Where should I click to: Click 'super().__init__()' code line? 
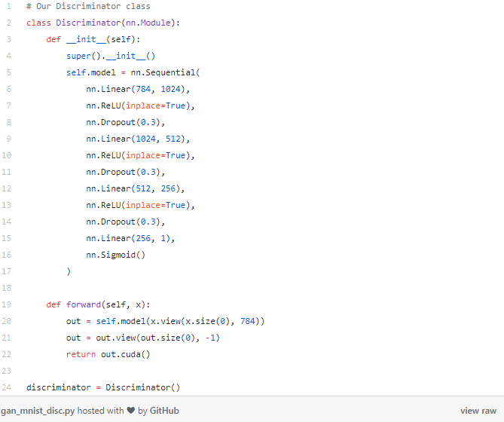pos(111,57)
